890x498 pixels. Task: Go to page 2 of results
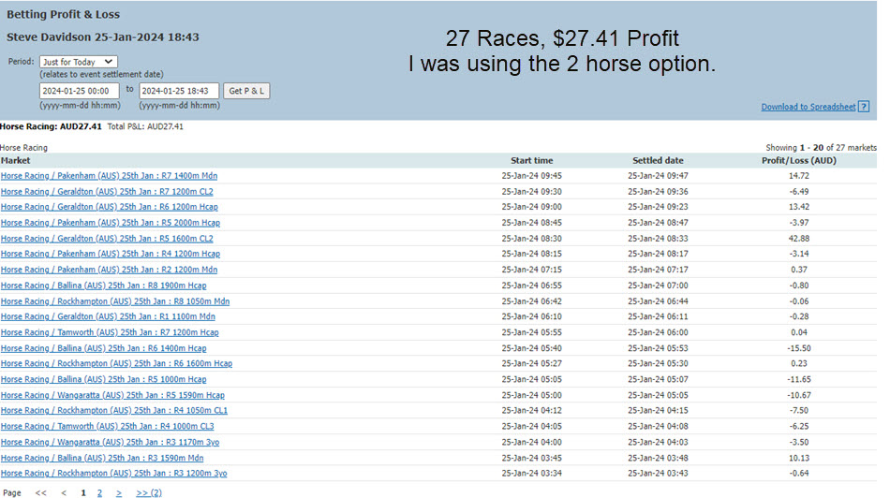(x=99, y=492)
